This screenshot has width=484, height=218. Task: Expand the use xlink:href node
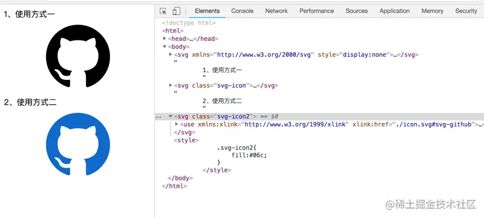click(x=176, y=124)
